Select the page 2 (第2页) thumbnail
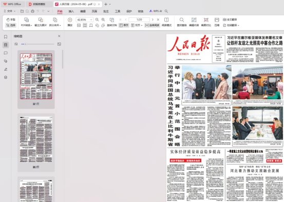Image resolution: width=284 pixels, height=202 pixels. [36, 143]
